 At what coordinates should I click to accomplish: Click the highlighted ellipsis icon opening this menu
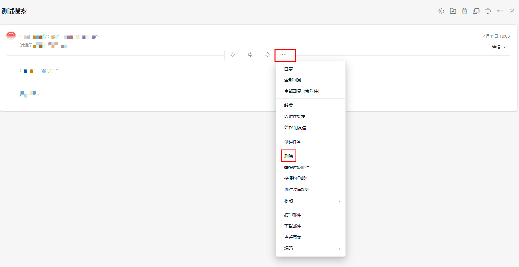click(x=285, y=55)
